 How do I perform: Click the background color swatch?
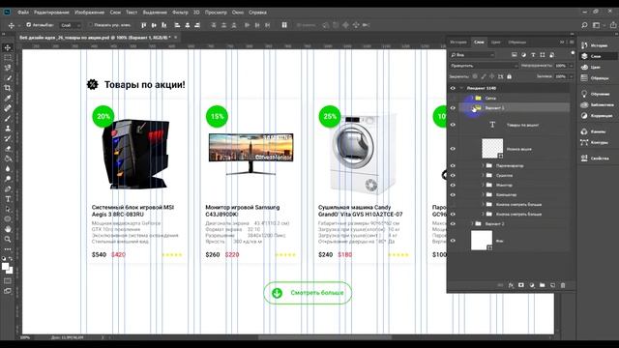point(10,271)
